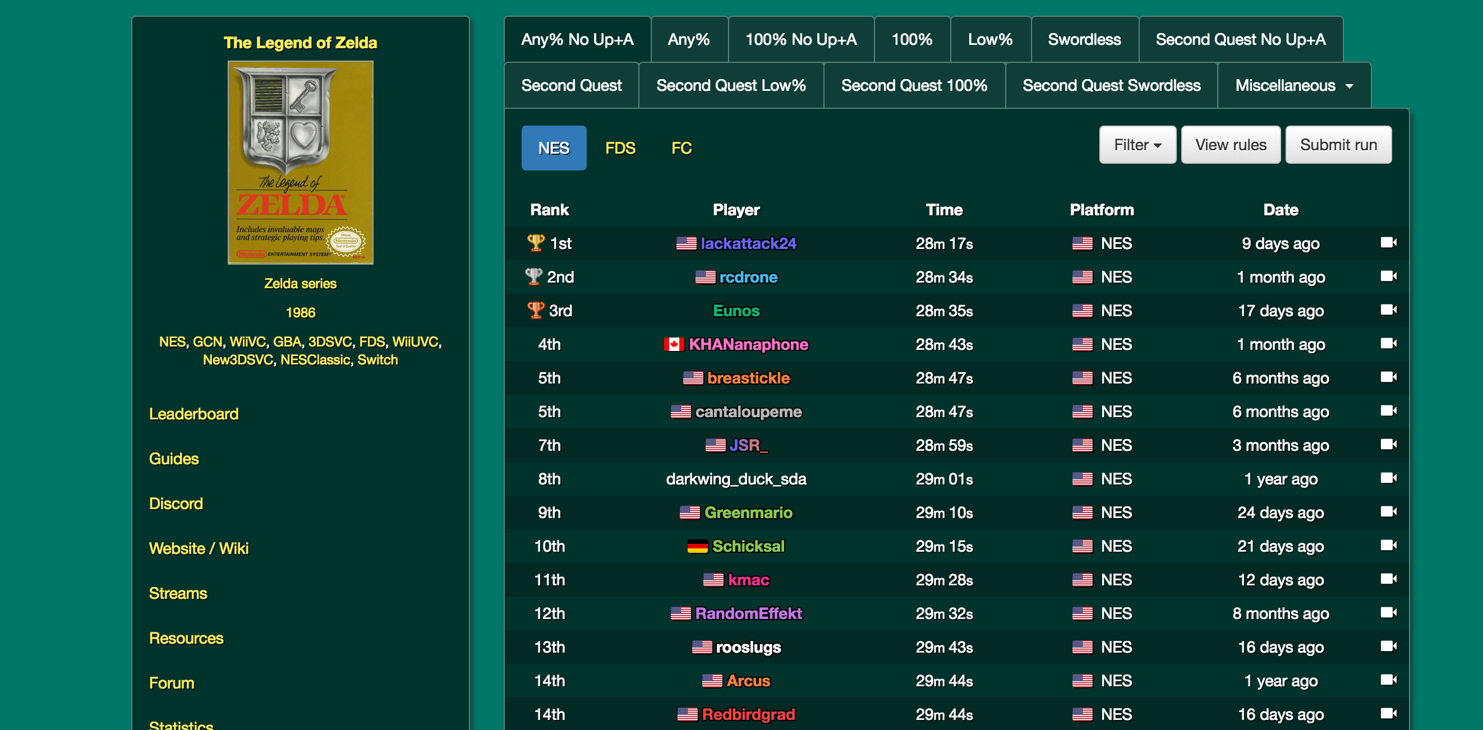Open RandomEffekt's player profile
Viewport: 1483px width, 730px height.
[748, 613]
